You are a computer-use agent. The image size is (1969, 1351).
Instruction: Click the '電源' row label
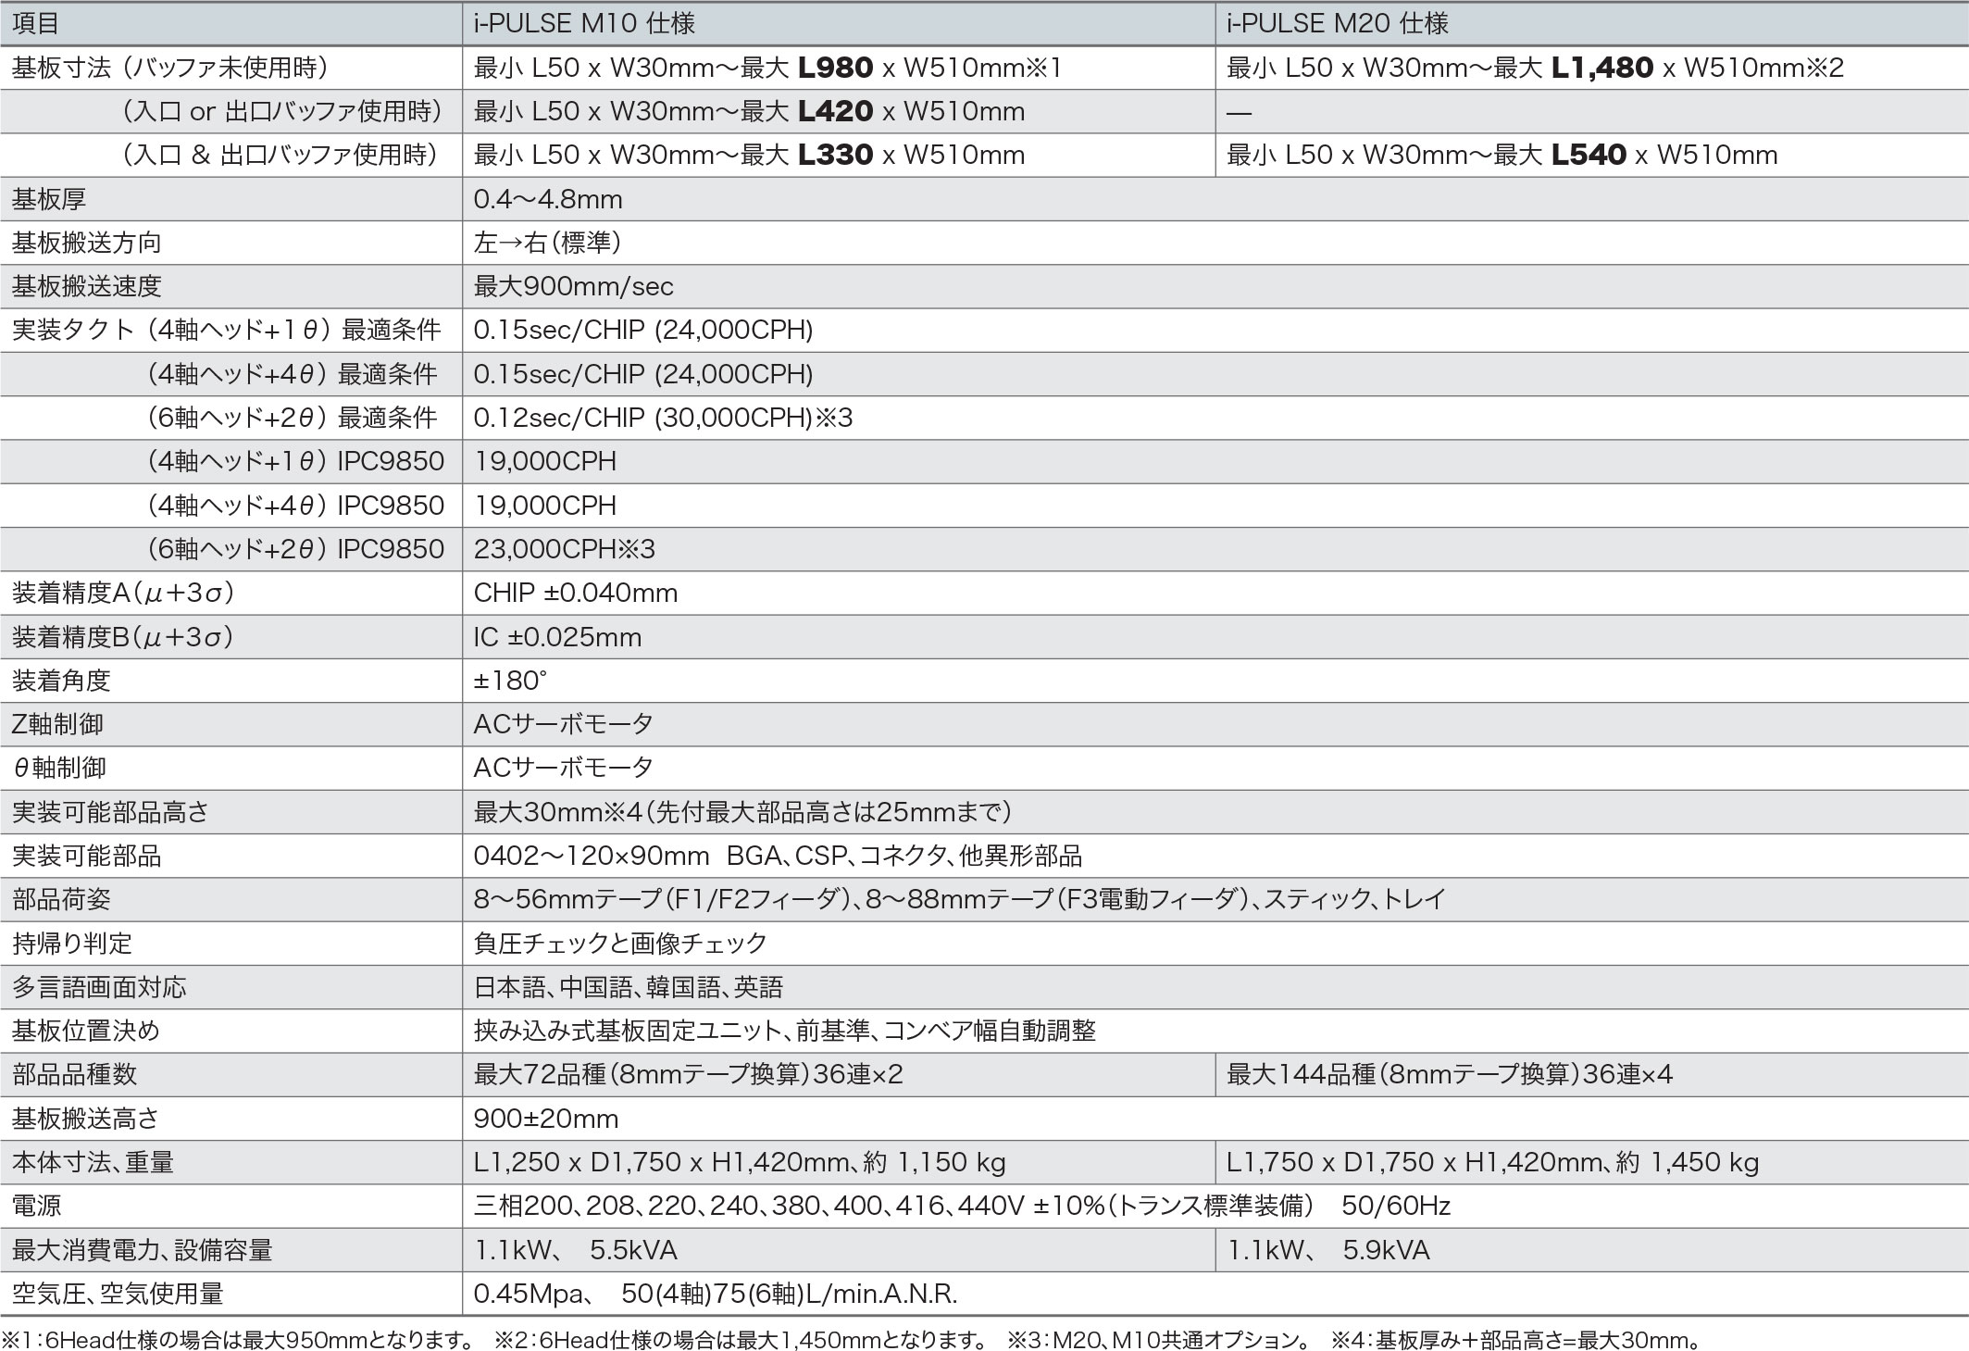point(36,1206)
